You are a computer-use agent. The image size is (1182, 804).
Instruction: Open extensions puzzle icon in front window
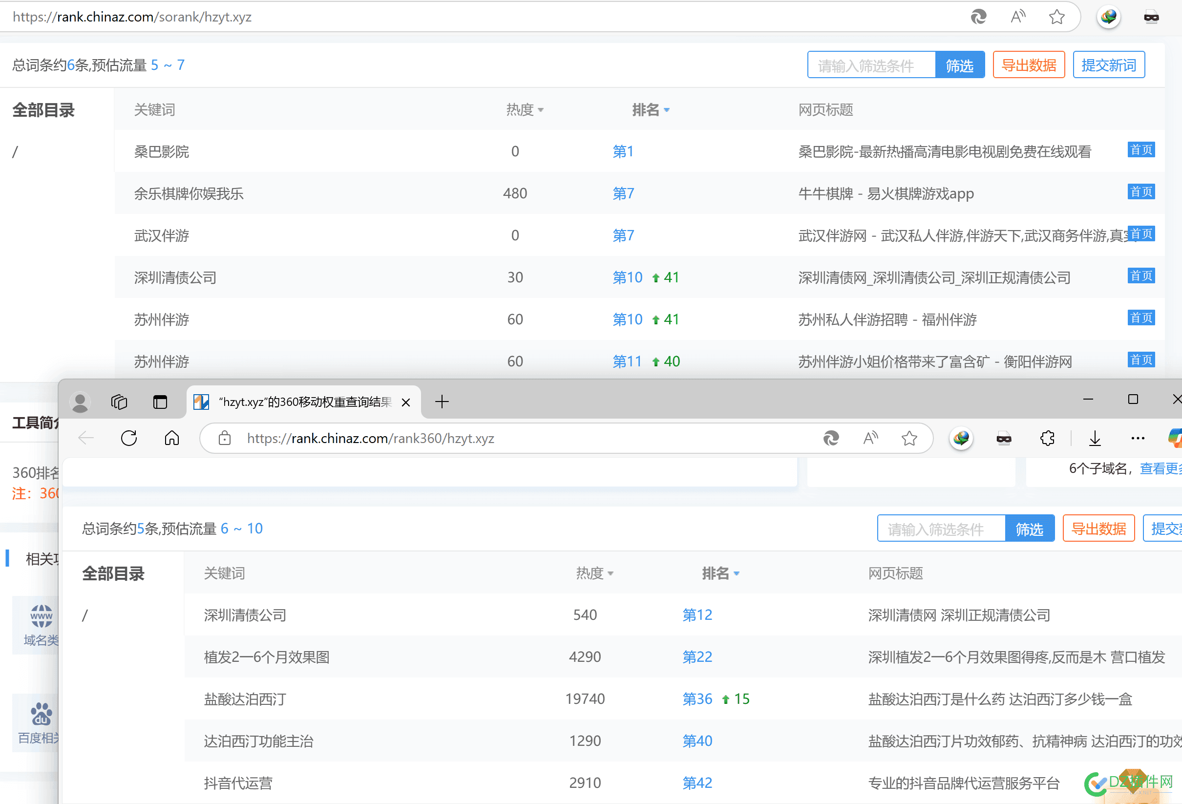(x=1047, y=438)
